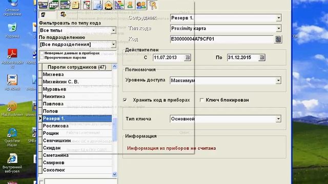Open the yellow alarm clock toolbar tab
Viewport: 328px width, 184px height.
click(x=108, y=5)
